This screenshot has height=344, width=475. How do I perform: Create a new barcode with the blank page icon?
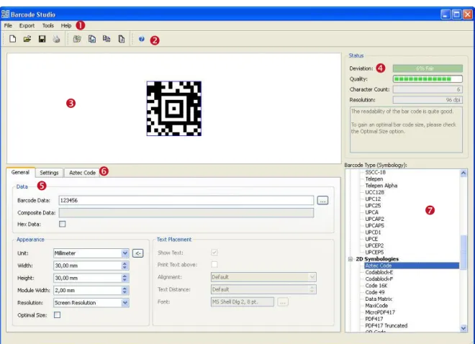(12, 39)
